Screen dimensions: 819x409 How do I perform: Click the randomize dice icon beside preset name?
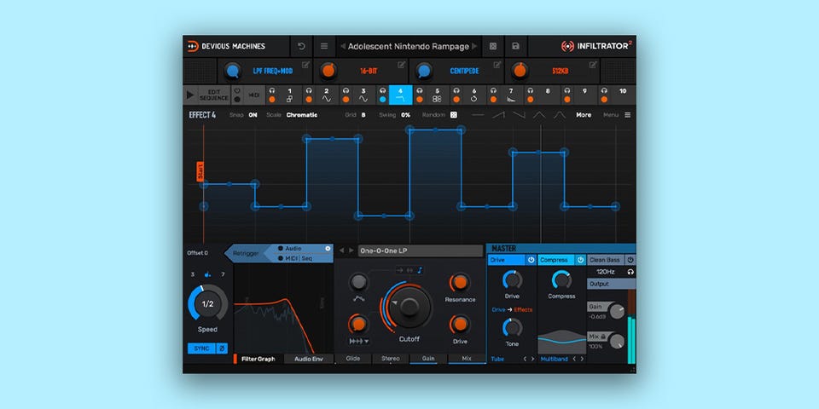pyautogui.click(x=492, y=46)
